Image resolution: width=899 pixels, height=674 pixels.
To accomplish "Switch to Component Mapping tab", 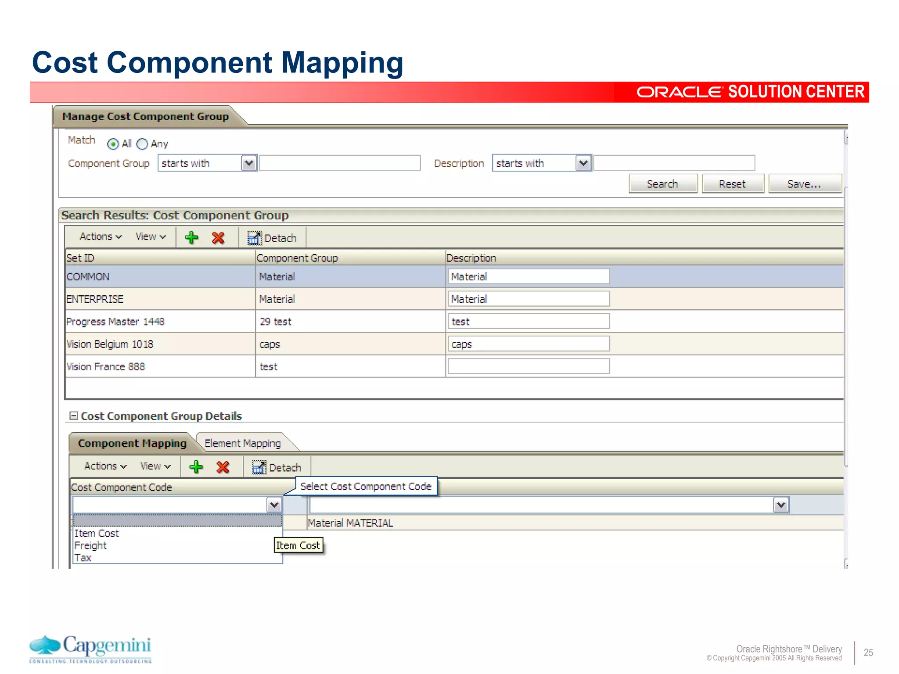I will [132, 443].
